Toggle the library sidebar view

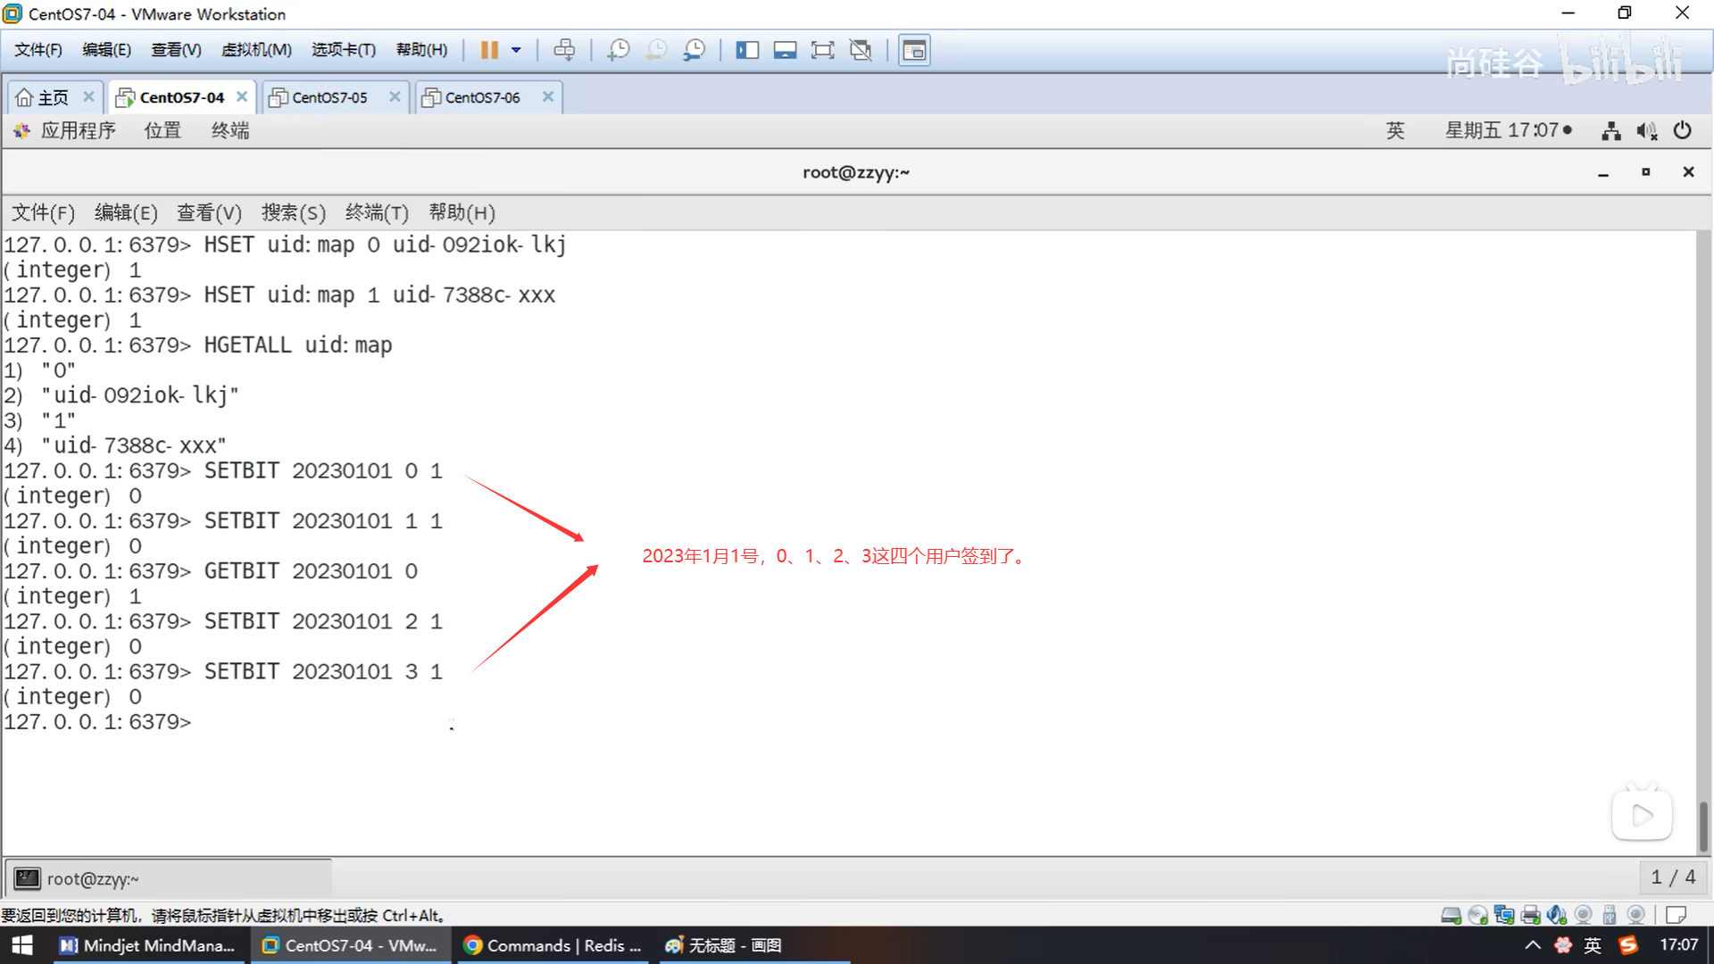747,50
